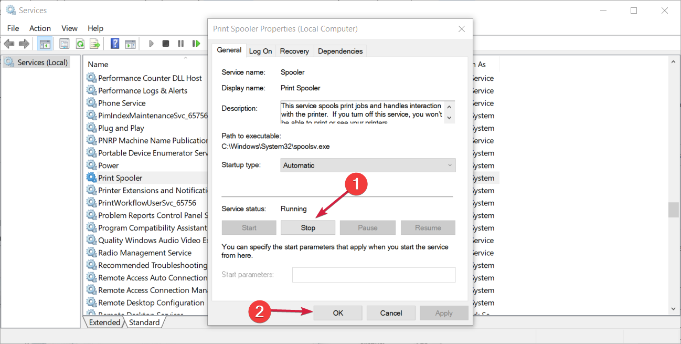Viewport: 681px width, 344px height.
Task: Open the File menu
Action: pyautogui.click(x=13, y=28)
